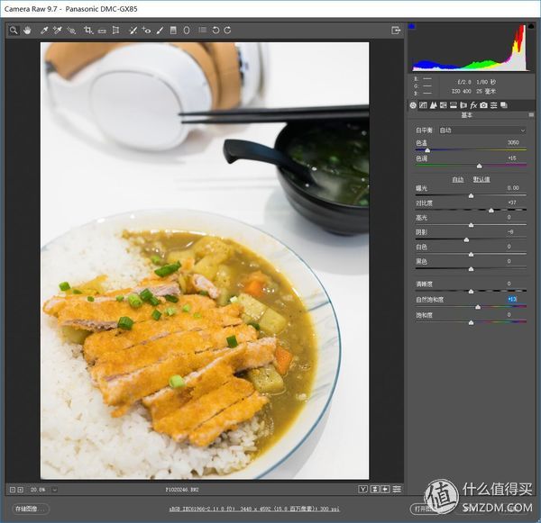Open the Lens Corrections panel tab

coord(463,105)
